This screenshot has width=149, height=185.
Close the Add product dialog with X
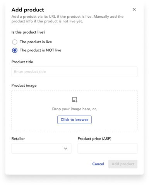(x=134, y=9)
